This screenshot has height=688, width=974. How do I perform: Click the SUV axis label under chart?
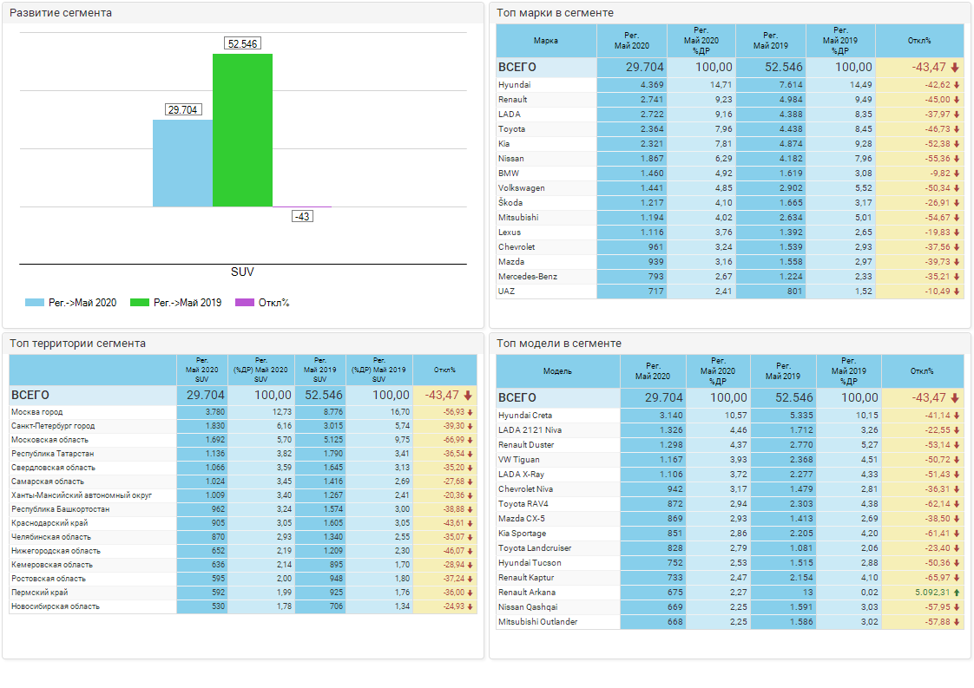(242, 272)
